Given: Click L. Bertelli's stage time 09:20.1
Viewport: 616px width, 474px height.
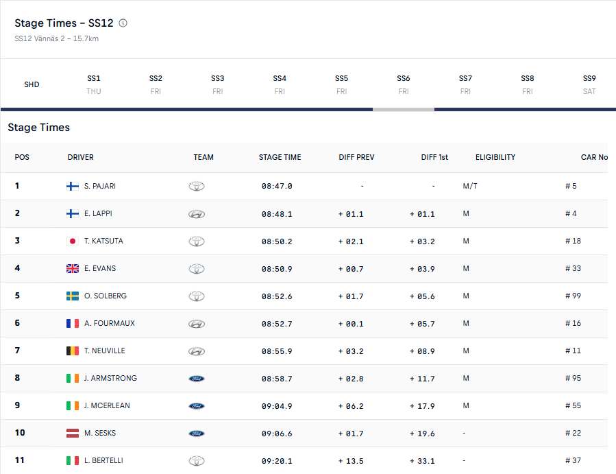Looking at the screenshot, I should pyautogui.click(x=277, y=461).
